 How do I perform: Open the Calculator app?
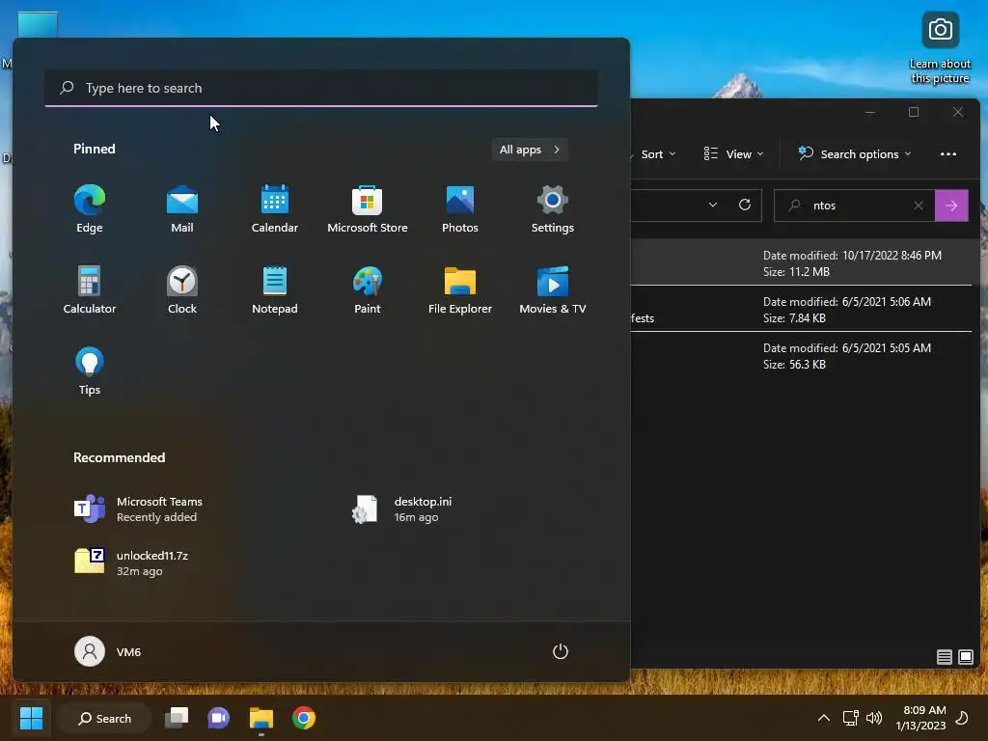click(x=90, y=289)
